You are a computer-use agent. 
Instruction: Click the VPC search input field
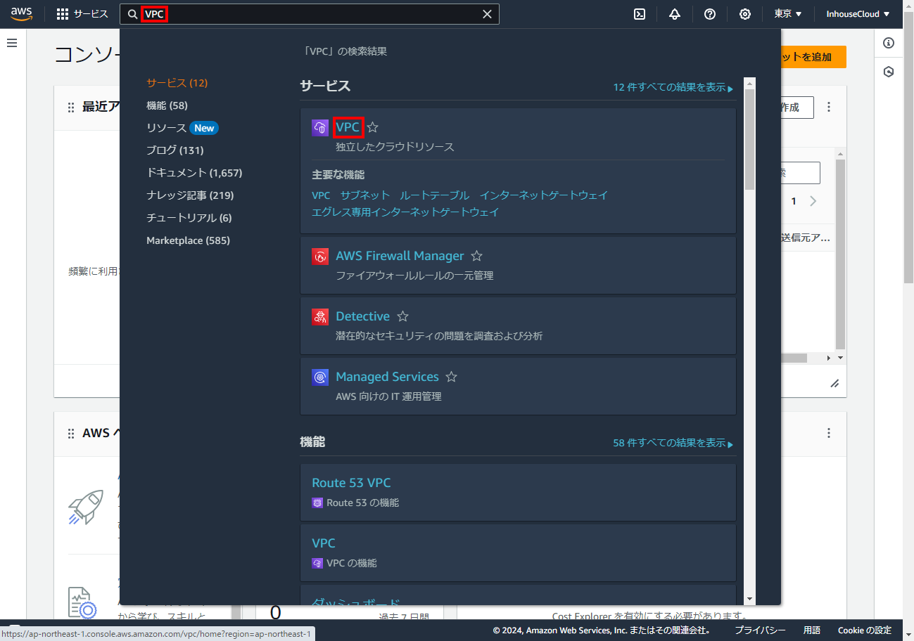pyautogui.click(x=317, y=14)
